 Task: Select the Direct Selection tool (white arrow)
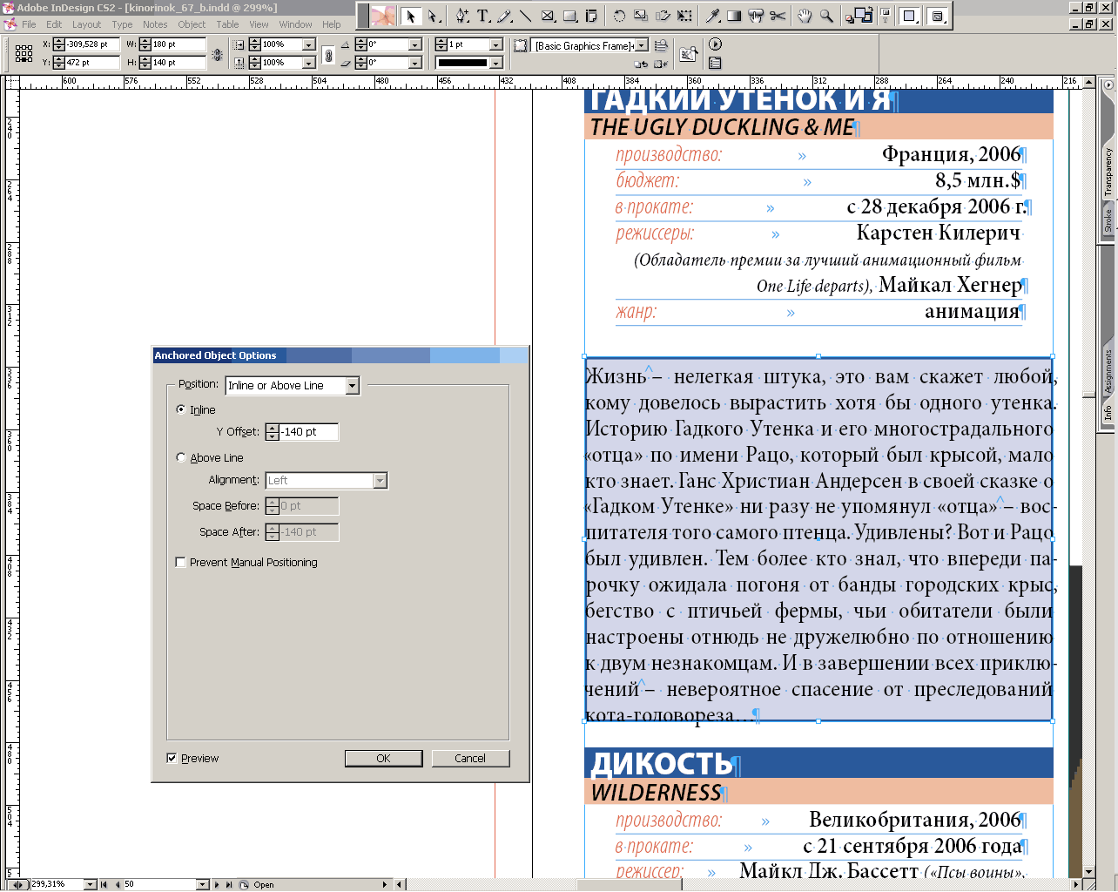434,16
